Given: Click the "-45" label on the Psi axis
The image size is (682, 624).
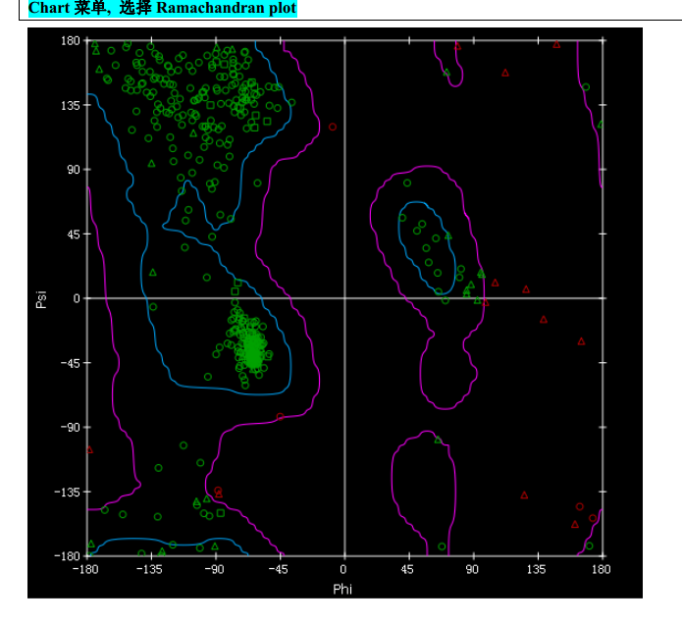Looking at the screenshot, I should pyautogui.click(x=70, y=363).
